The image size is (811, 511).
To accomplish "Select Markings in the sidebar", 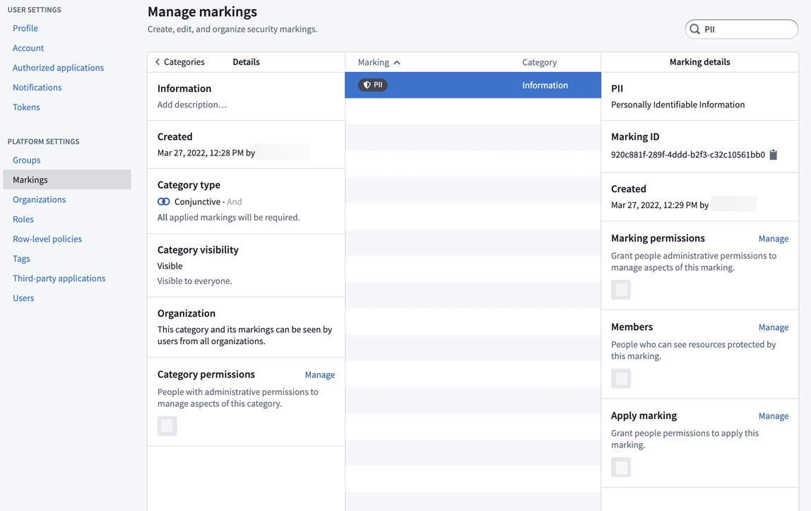I will click(67, 180).
